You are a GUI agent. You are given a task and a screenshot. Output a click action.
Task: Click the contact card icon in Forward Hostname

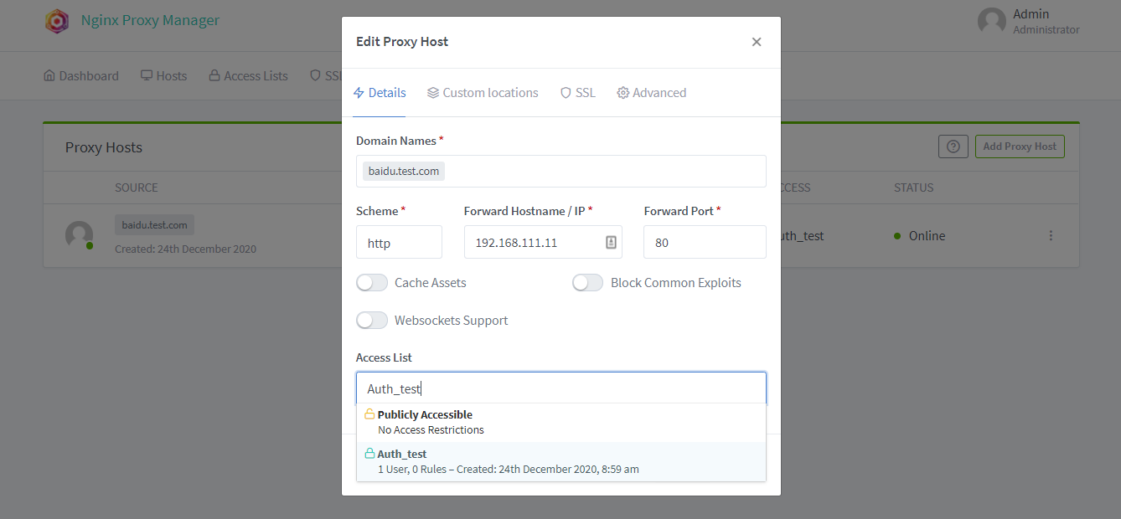pyautogui.click(x=611, y=242)
